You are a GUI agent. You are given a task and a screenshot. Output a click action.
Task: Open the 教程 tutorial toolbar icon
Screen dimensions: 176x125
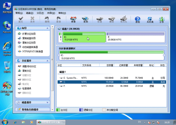point(138,19)
